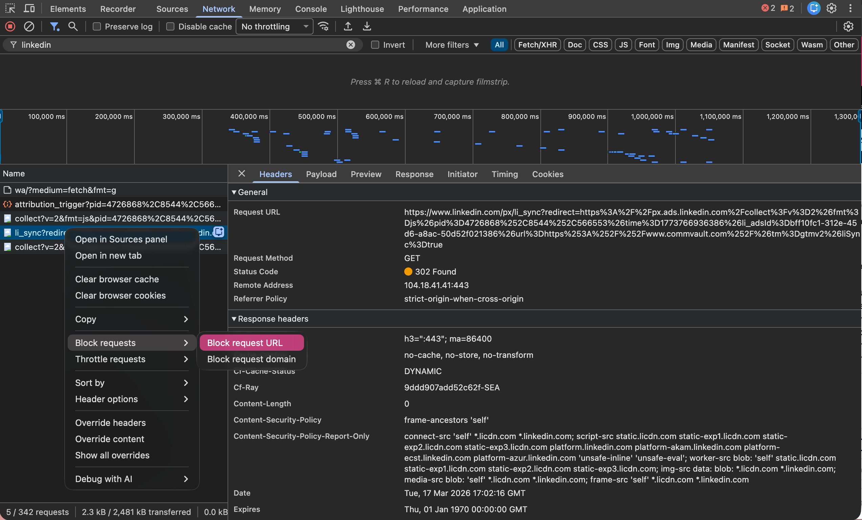Toggle the network filter funnel icon

coord(54,27)
